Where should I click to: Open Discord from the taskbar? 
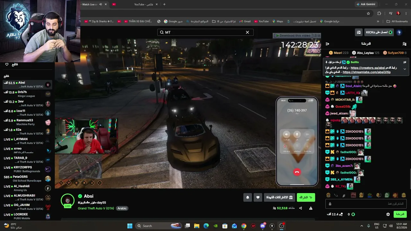tap(263, 226)
